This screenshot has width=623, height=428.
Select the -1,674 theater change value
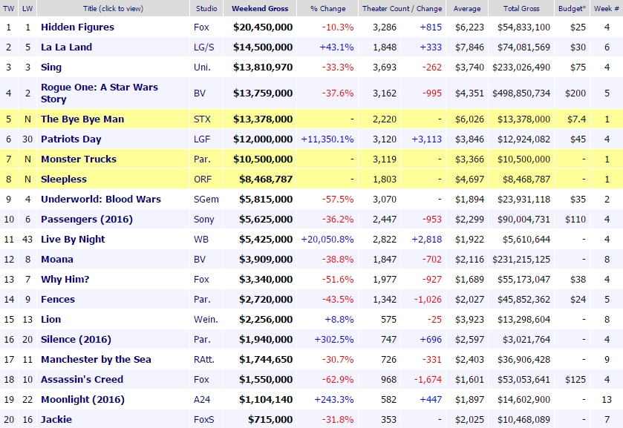[428, 380]
